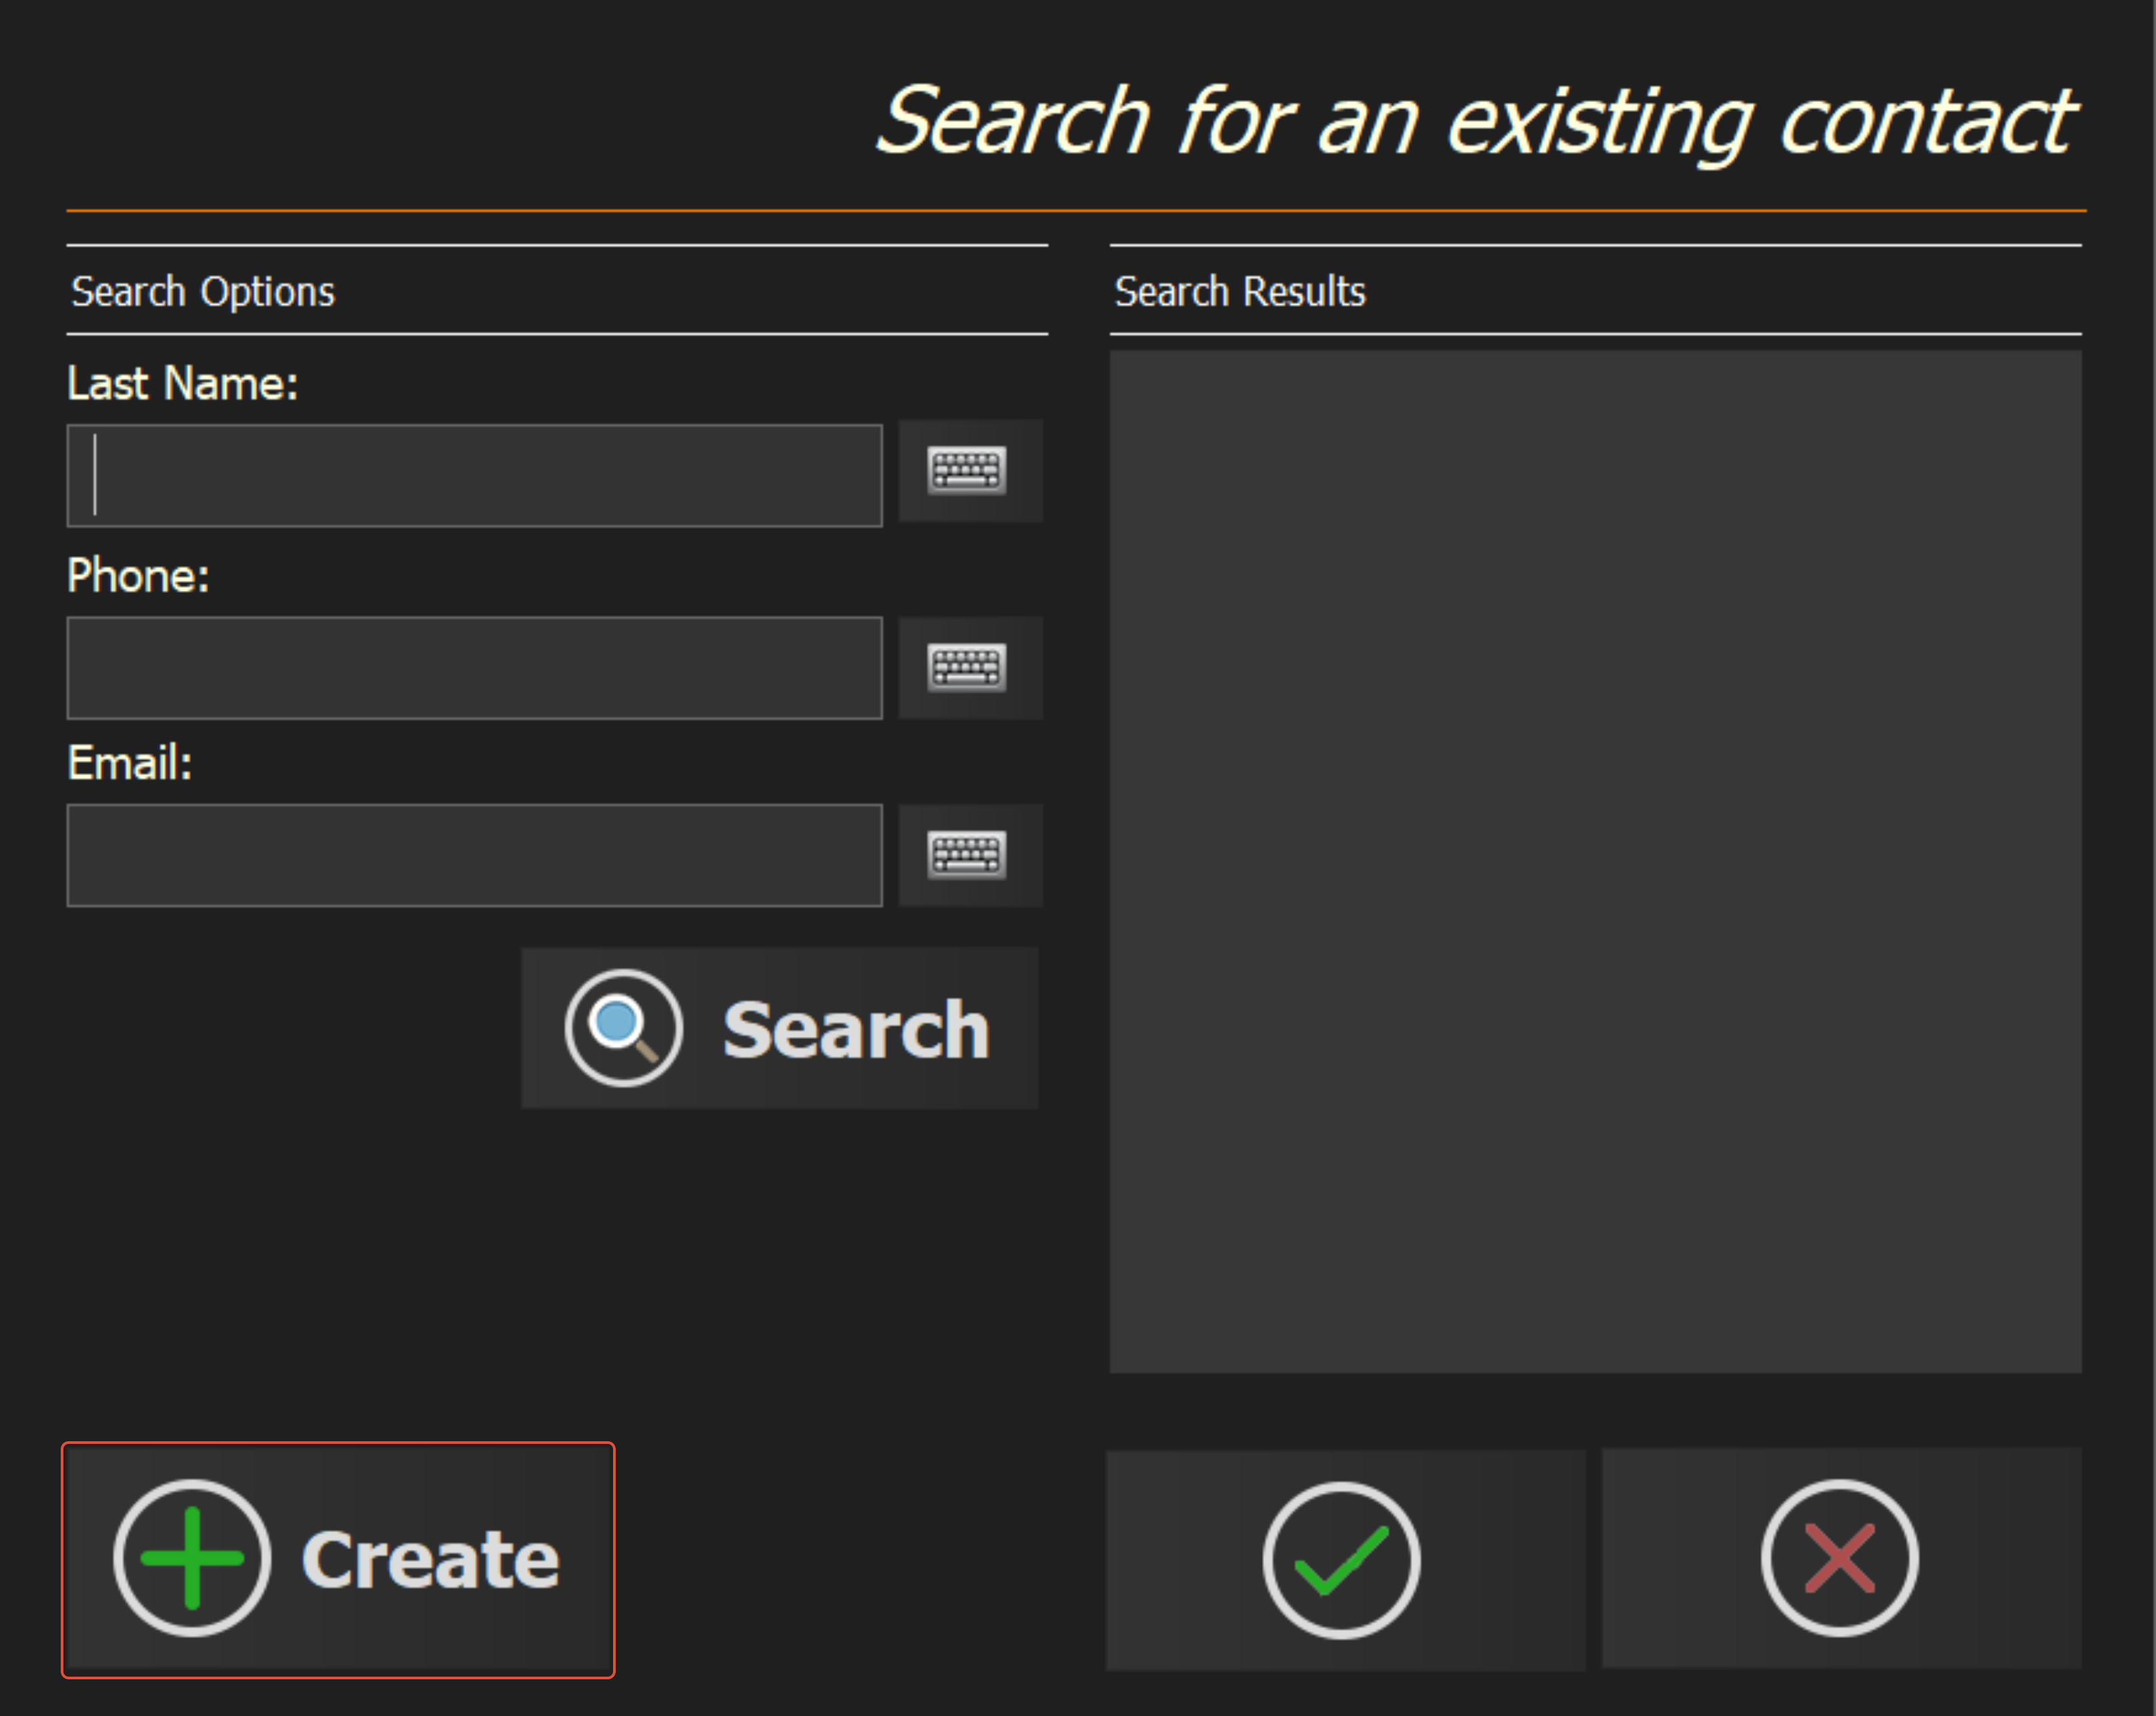
Task: Click inside the empty Search Results list
Action: click(1595, 860)
